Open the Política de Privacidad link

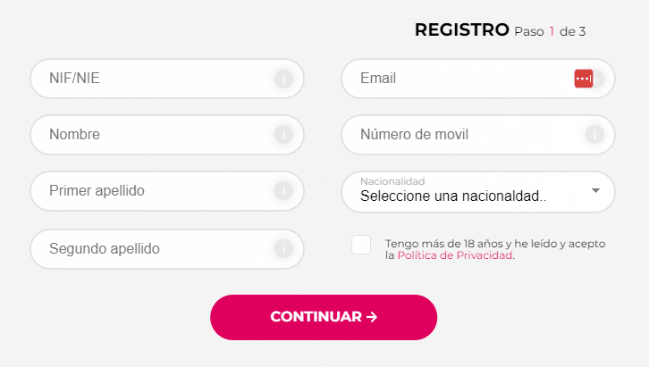[x=455, y=255]
